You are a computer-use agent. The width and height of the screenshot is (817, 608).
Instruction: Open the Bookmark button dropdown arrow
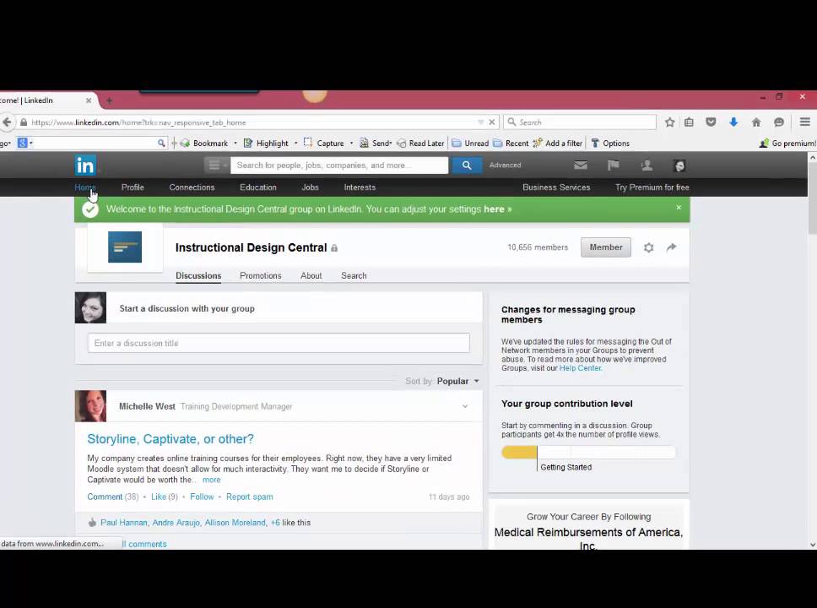[x=235, y=143]
